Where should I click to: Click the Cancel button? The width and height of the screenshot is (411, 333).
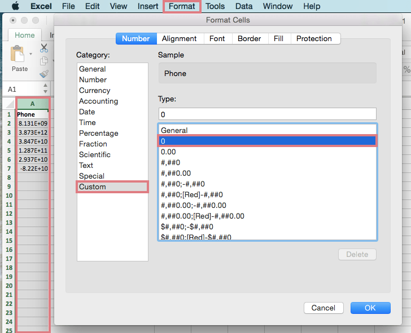[323, 308]
